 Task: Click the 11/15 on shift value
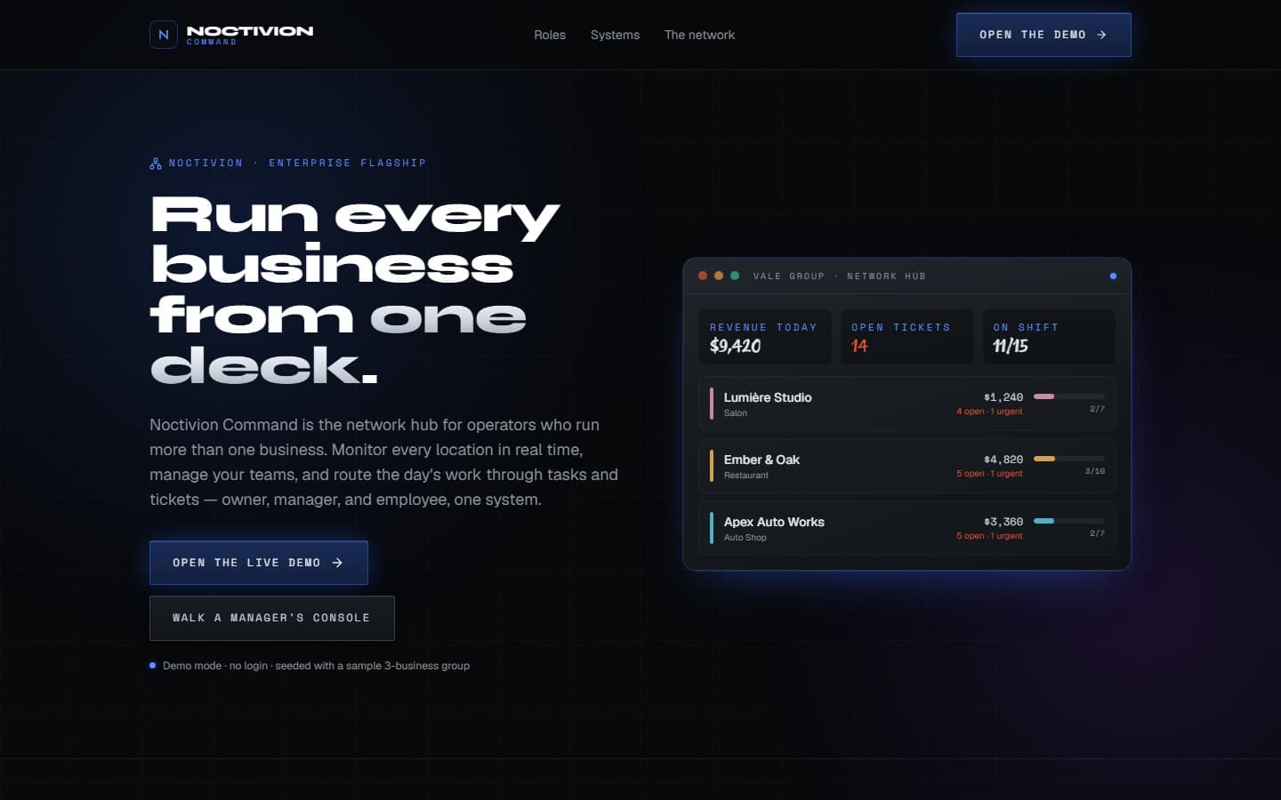[x=1011, y=346]
